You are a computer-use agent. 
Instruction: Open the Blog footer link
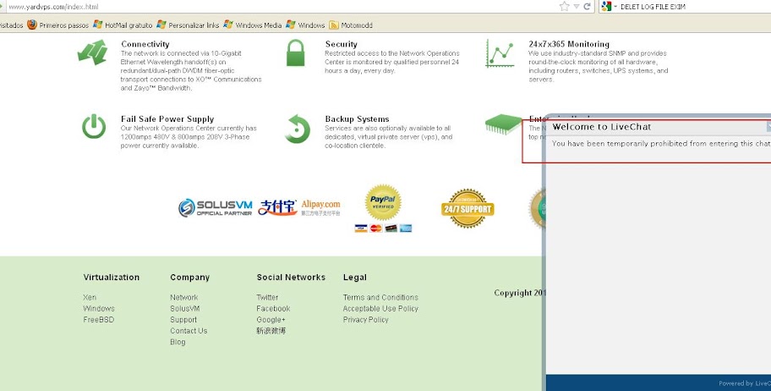pyautogui.click(x=178, y=342)
